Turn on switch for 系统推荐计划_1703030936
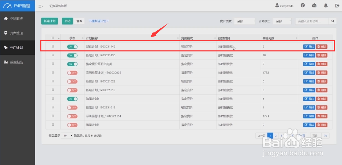The height and width of the screenshot is (165, 342). click(72, 73)
